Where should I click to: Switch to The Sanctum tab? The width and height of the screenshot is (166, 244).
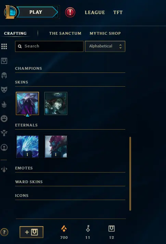[x=65, y=33]
